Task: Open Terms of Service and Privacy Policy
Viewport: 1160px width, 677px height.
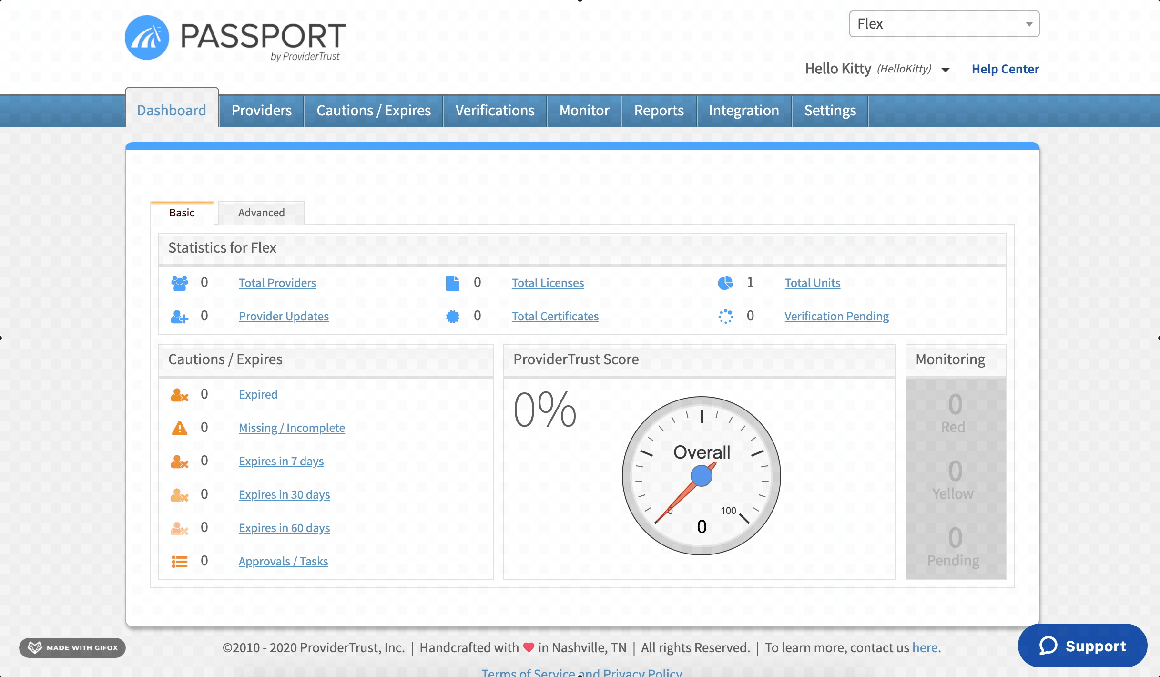Action: [581, 672]
